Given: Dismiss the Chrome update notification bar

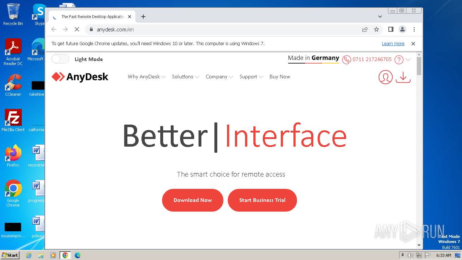Looking at the screenshot, I should 413,44.
